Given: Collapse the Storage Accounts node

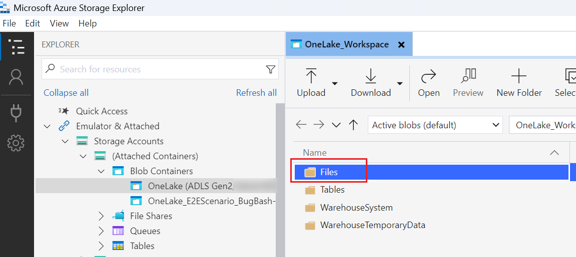Looking at the screenshot, I should click(65, 141).
